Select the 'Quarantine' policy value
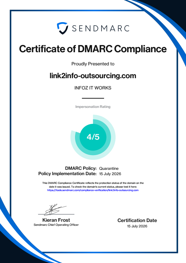 (109, 168)
